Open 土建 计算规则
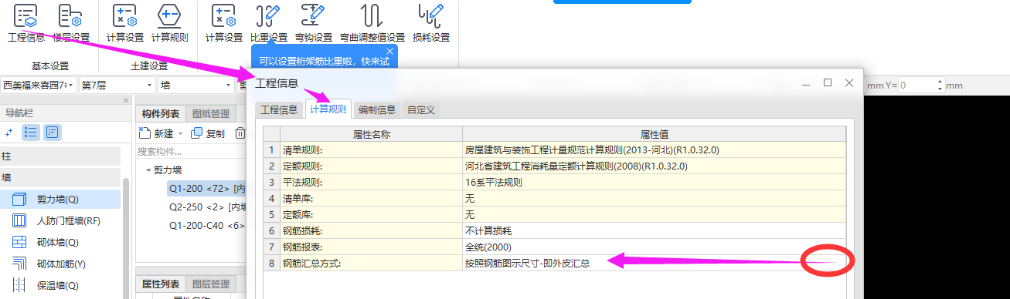The width and height of the screenshot is (1010, 299). 169,23
